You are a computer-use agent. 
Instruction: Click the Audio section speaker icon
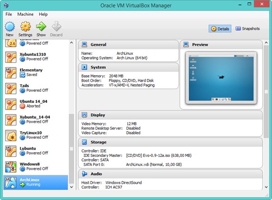point(84,174)
